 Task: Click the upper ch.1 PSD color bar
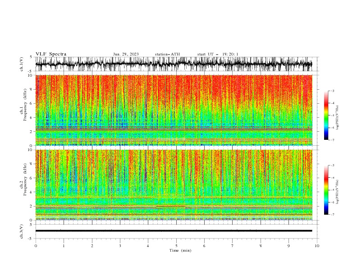point(326,115)
